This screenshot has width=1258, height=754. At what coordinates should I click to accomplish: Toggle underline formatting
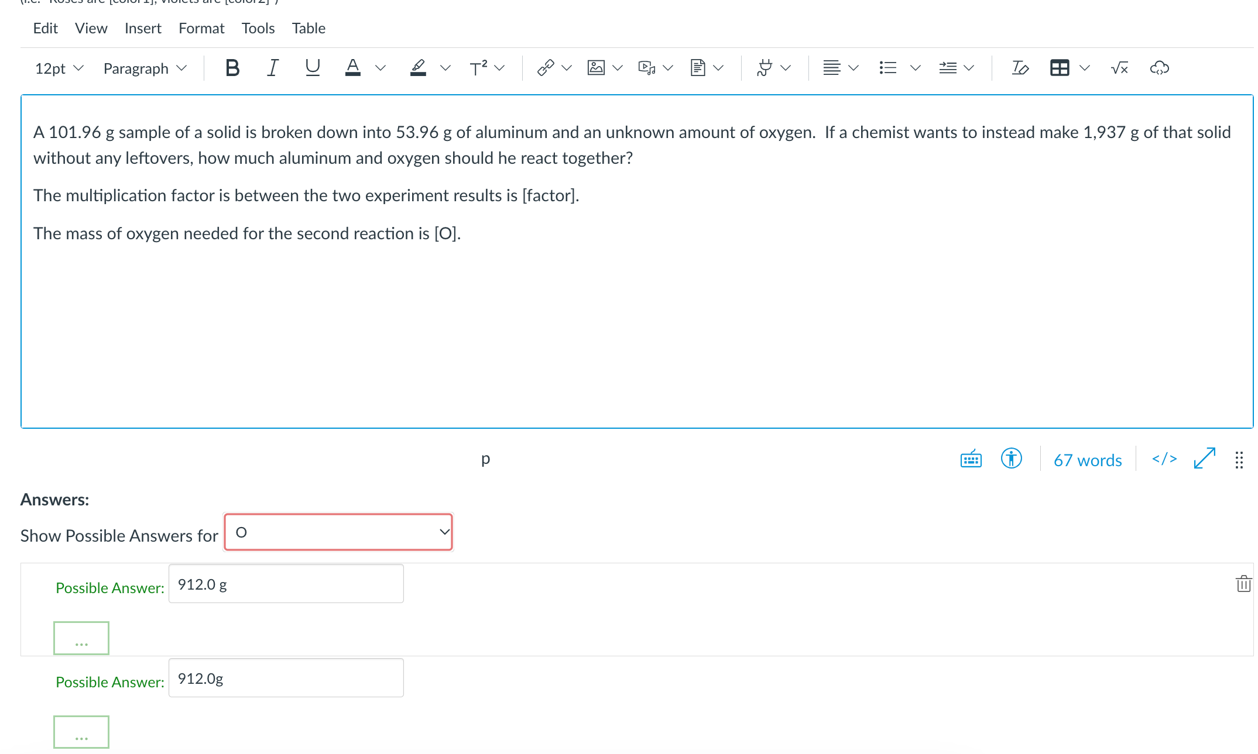pyautogui.click(x=313, y=67)
